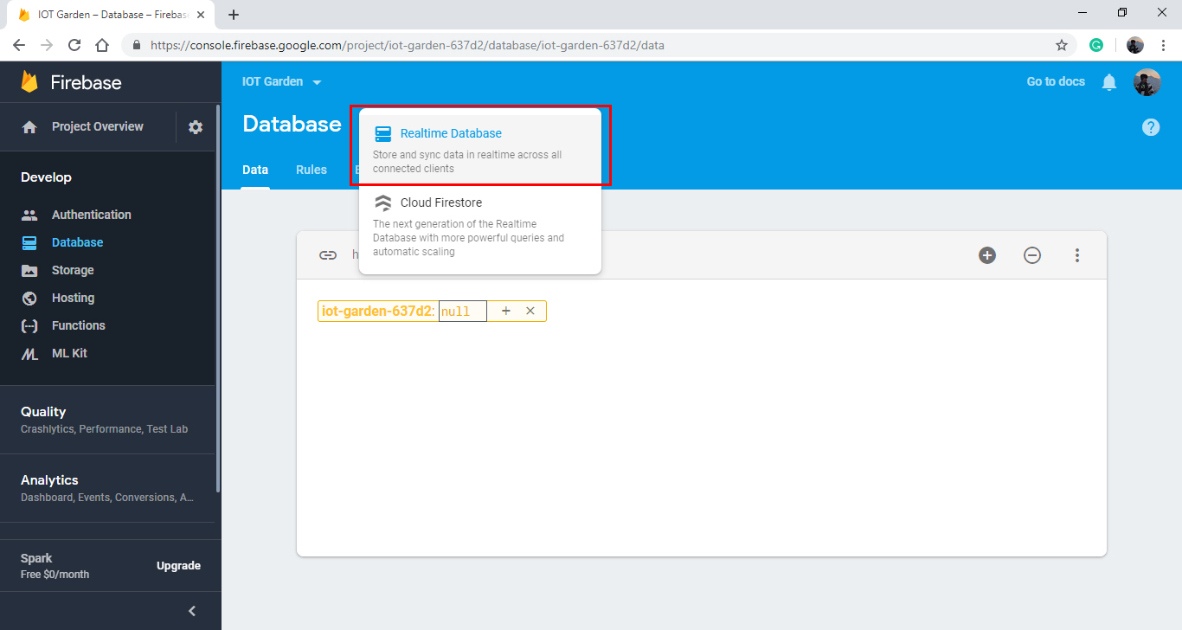Switch to Cloud Firestore database
Image resolution: width=1182 pixels, height=630 pixels.
pyautogui.click(x=440, y=202)
